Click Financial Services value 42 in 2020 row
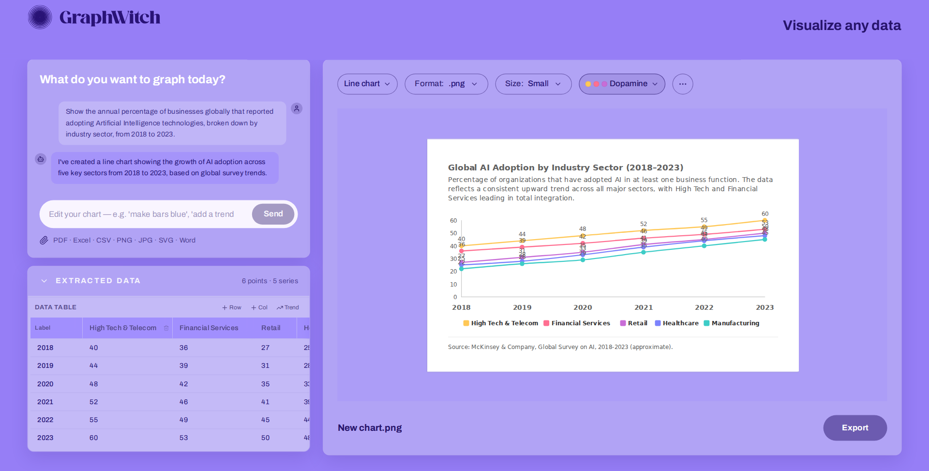 184,384
